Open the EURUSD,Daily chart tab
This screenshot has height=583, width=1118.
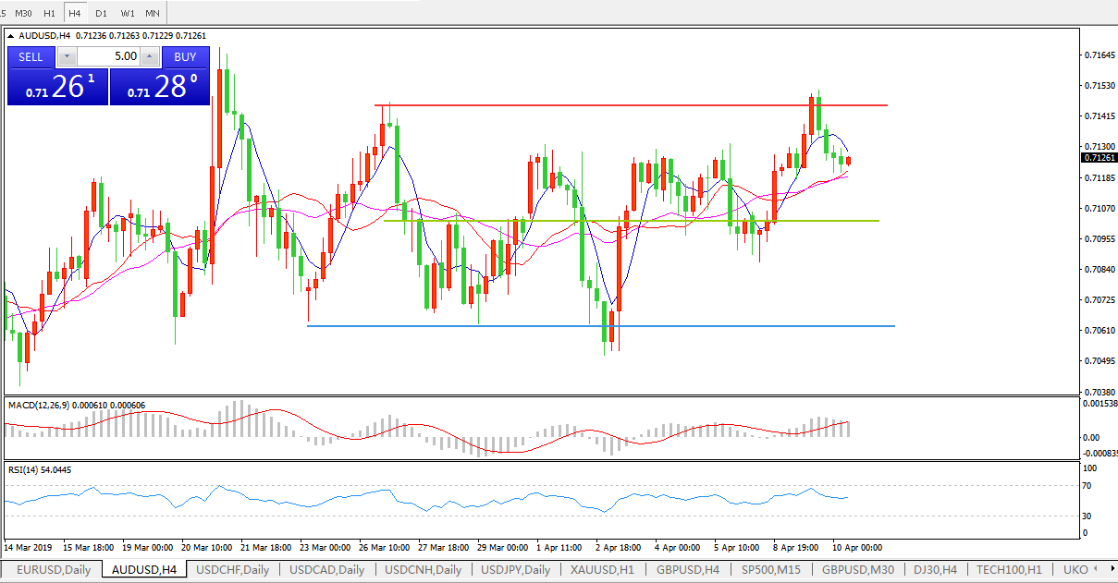[53, 569]
